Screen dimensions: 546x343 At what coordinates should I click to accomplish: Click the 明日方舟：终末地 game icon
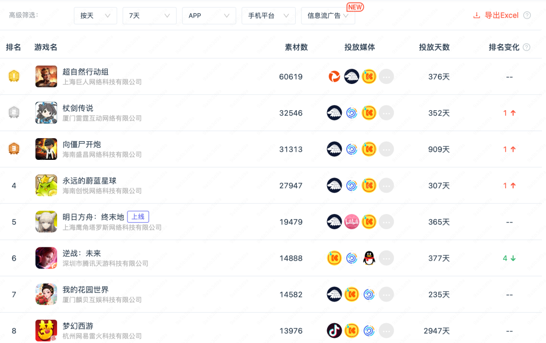[x=46, y=222]
